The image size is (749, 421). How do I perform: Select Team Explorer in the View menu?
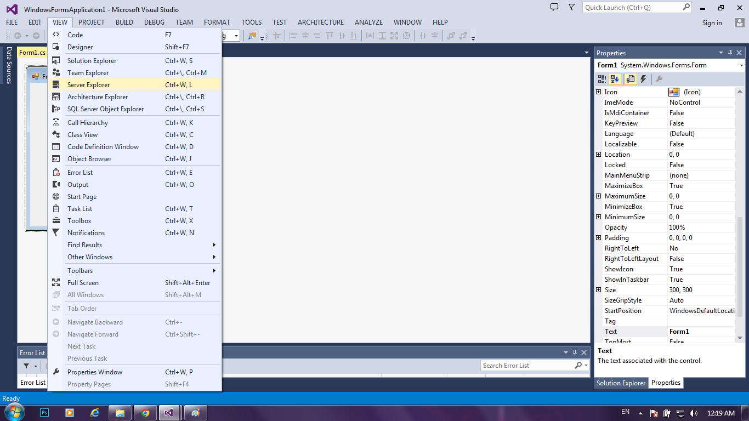point(134,73)
